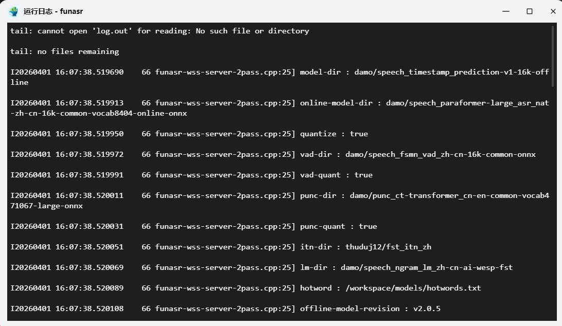Click the punc-dir log entry

279,201
